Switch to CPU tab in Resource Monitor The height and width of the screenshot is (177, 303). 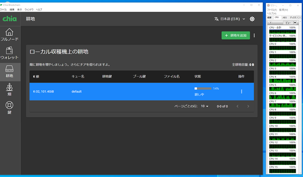pos(277,17)
